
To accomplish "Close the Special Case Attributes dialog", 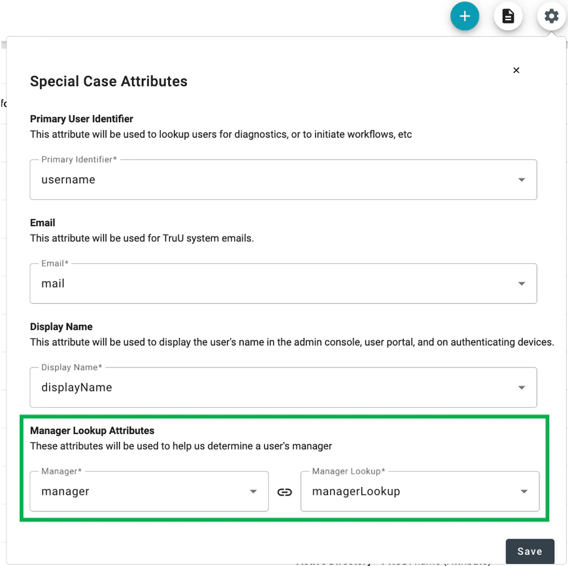I will [x=516, y=71].
